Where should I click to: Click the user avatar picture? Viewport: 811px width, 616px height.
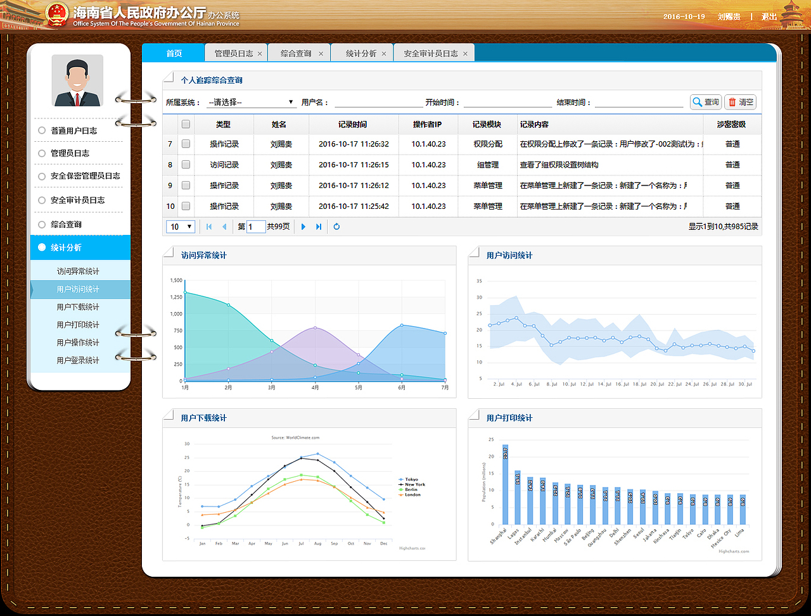pos(77,80)
